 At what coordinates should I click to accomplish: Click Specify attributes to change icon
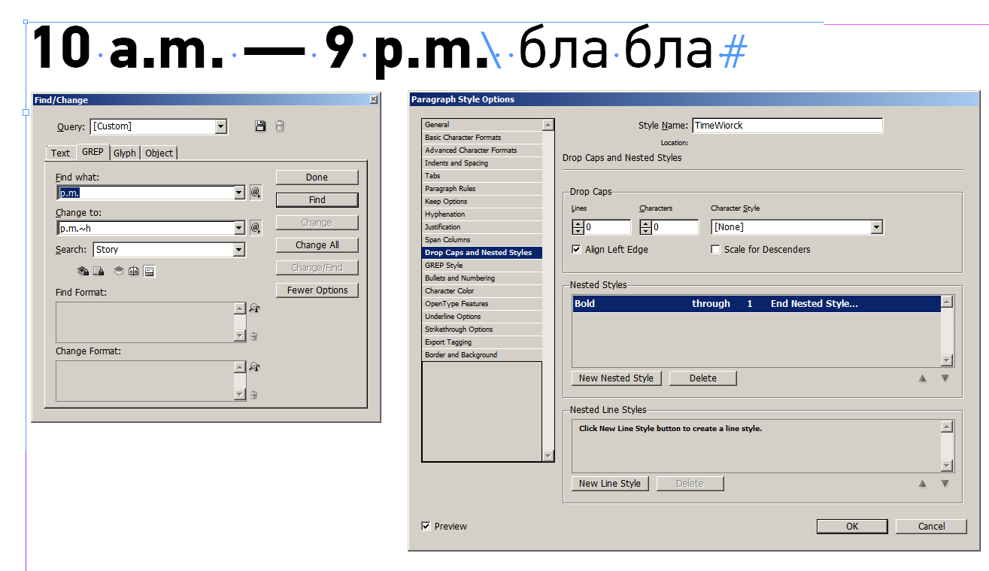pyautogui.click(x=254, y=366)
